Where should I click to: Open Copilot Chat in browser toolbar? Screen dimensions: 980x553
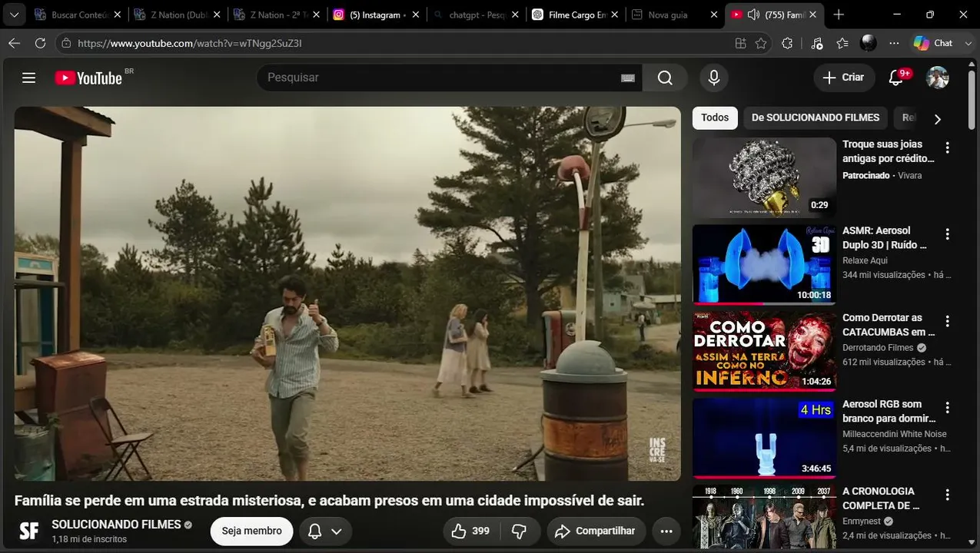(x=933, y=43)
